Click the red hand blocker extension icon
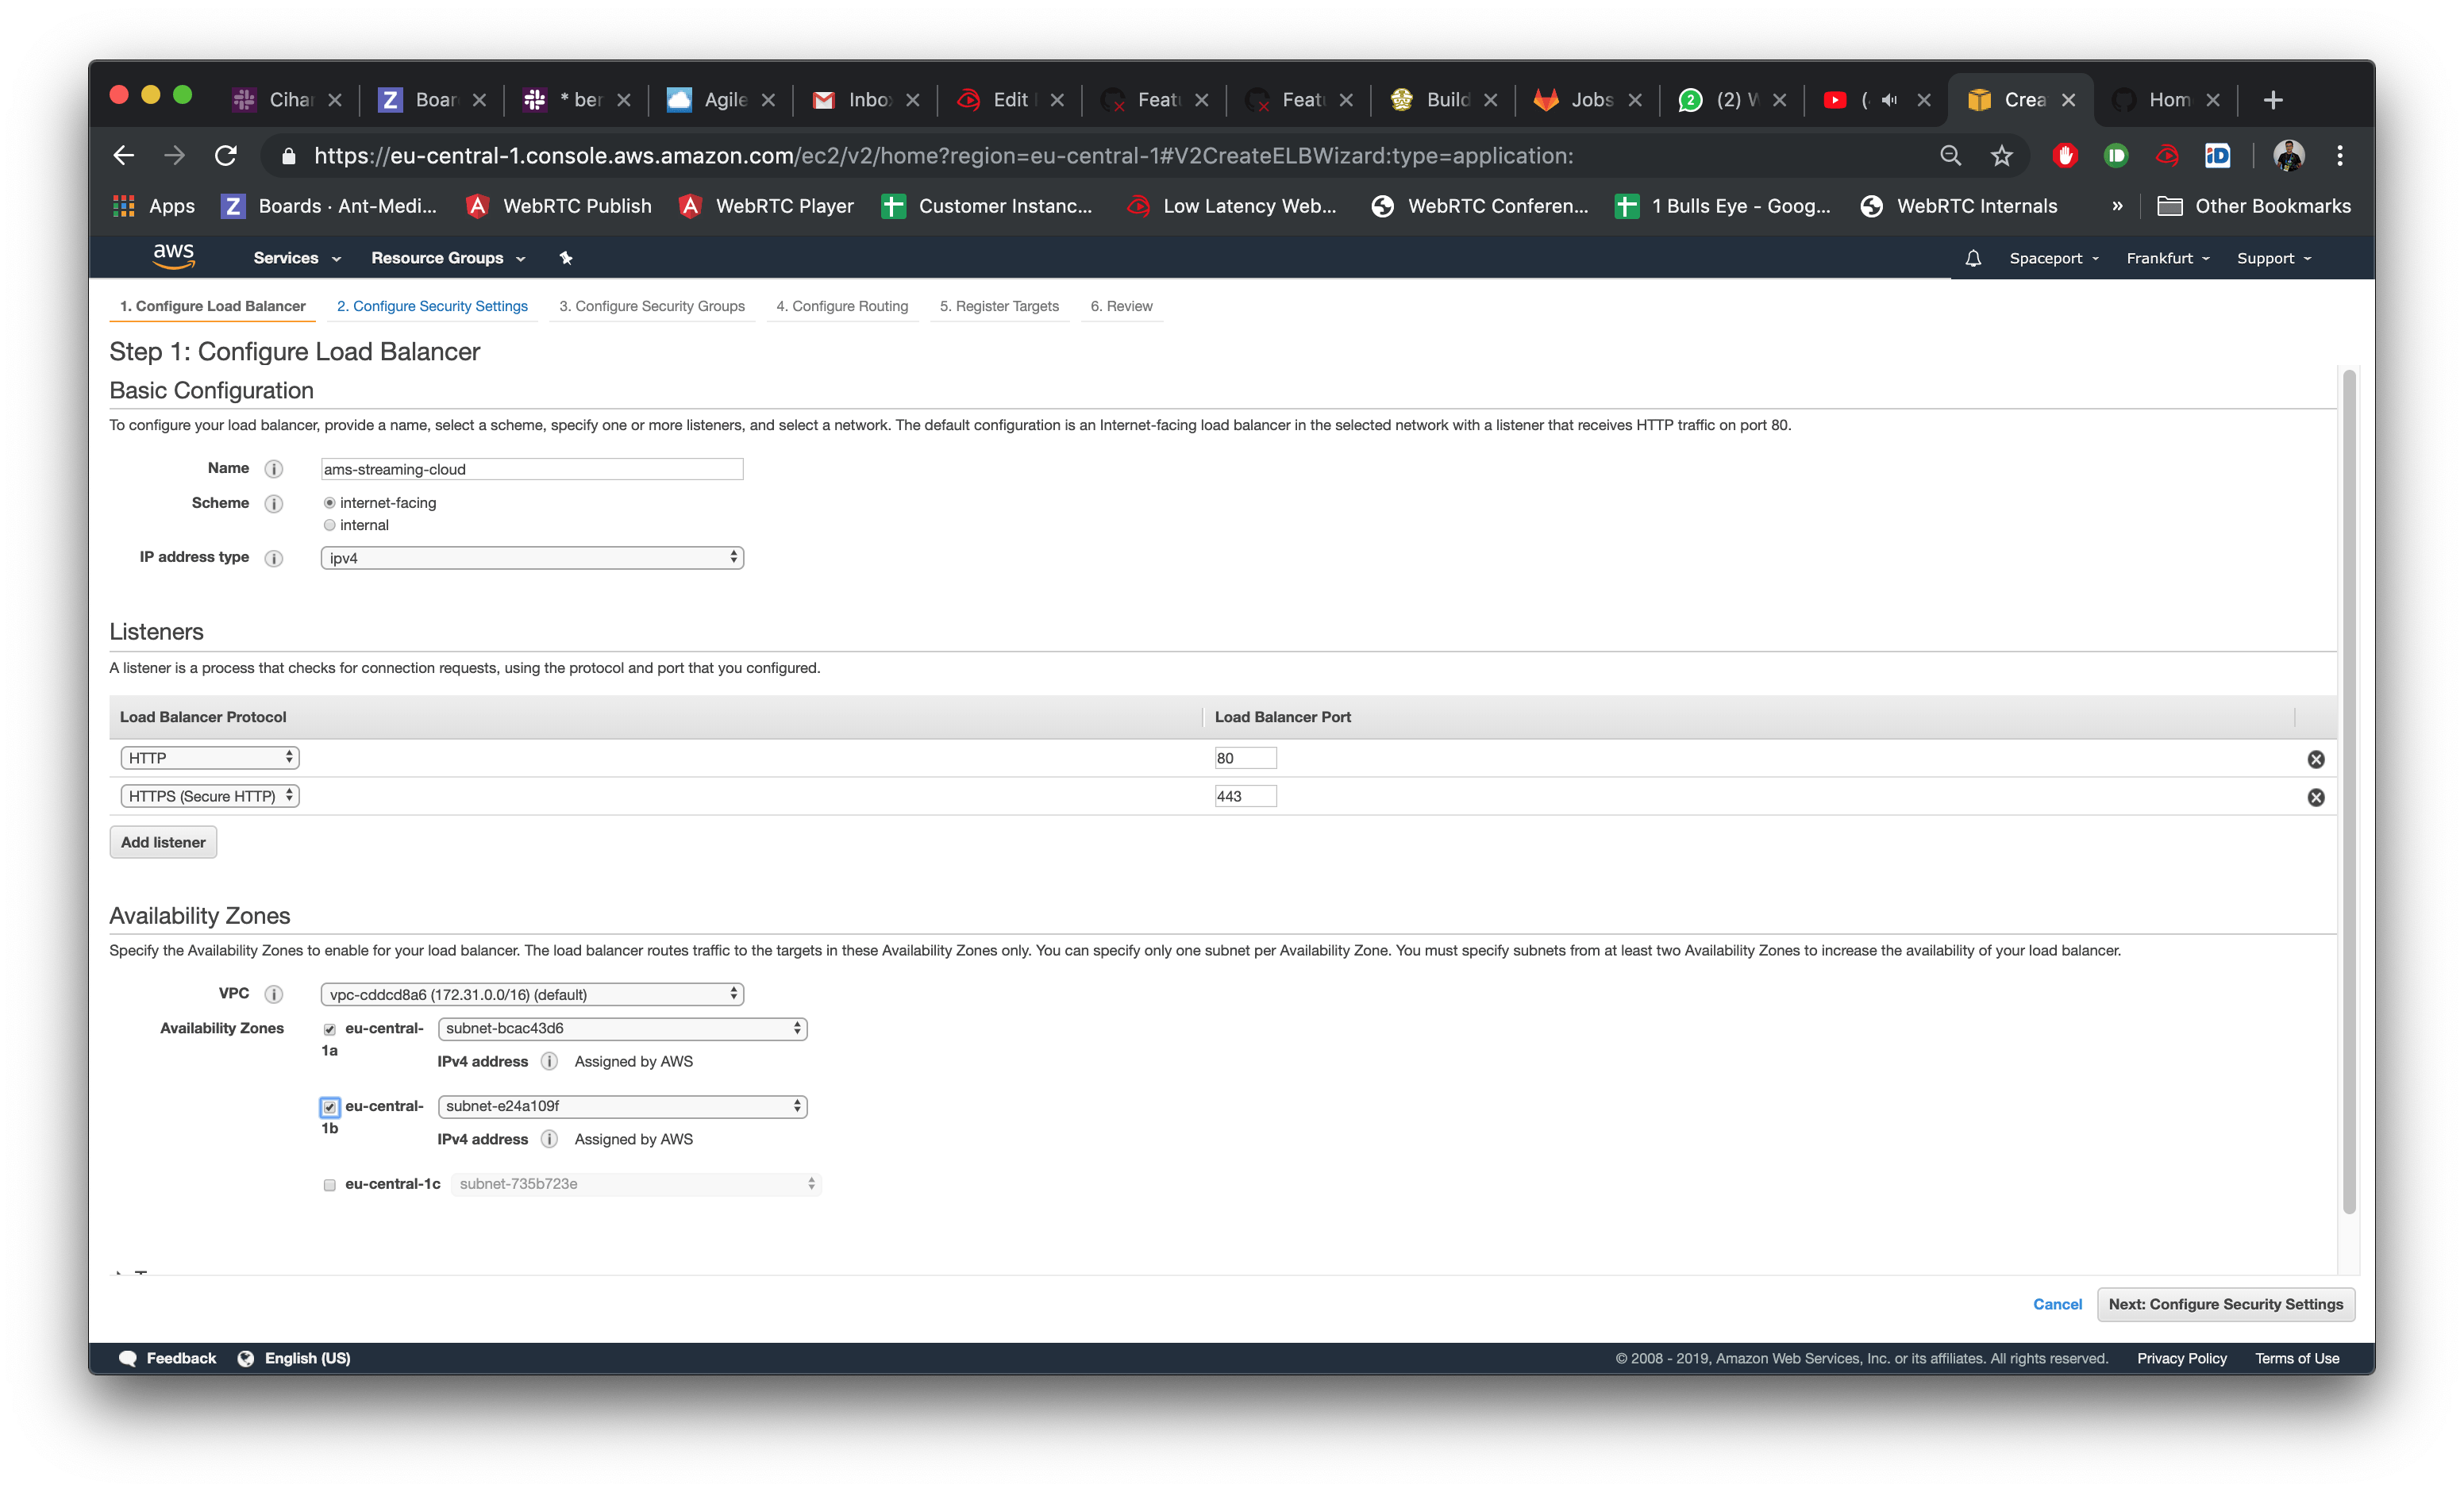 coord(2065,155)
